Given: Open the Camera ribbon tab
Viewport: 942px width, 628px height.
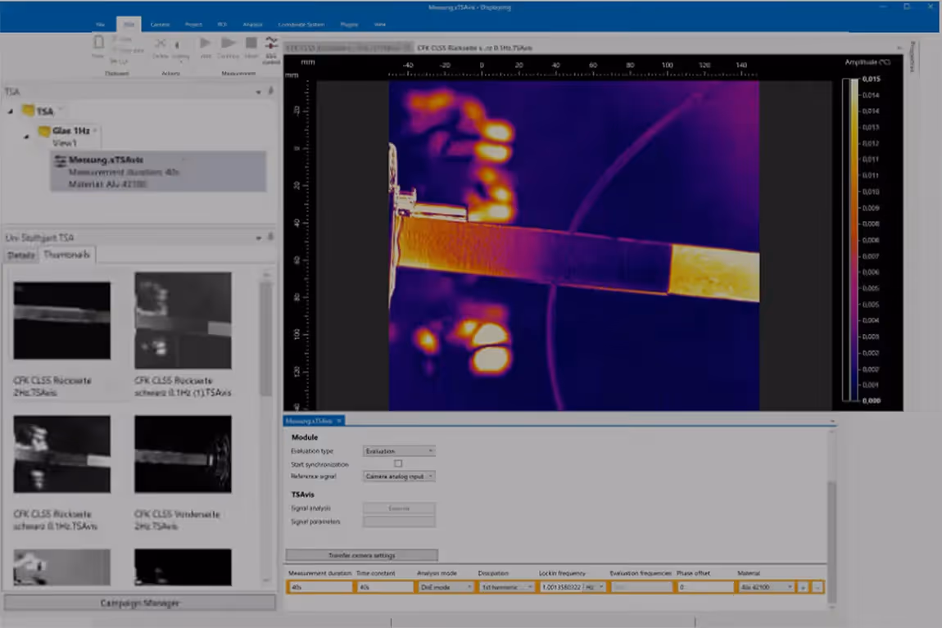Looking at the screenshot, I should click(x=160, y=25).
